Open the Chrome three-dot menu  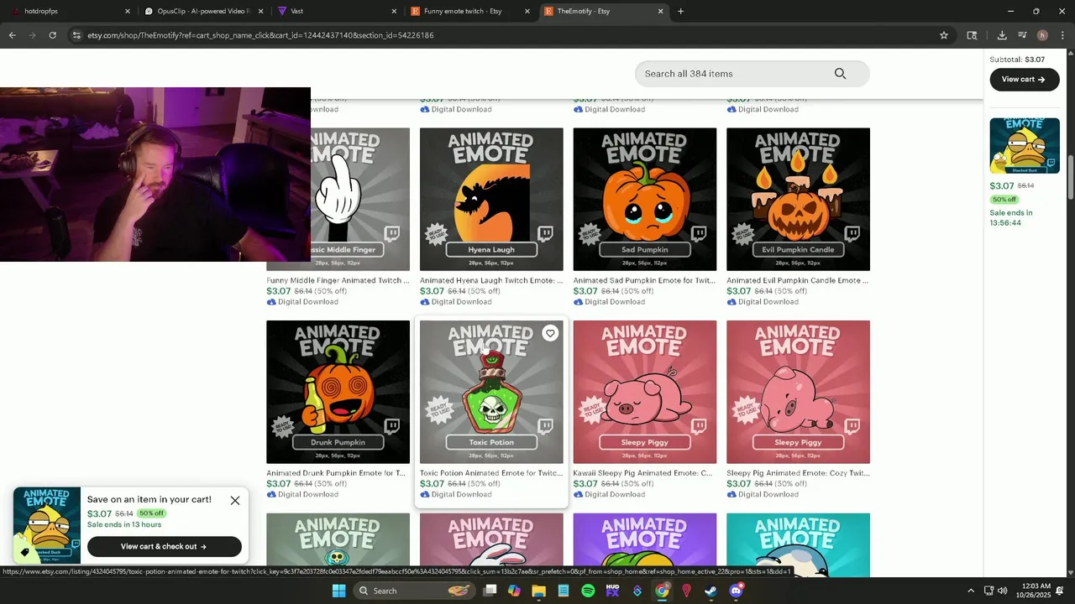[1062, 35]
